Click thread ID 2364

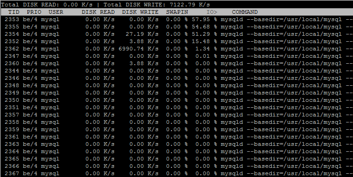point(12,152)
